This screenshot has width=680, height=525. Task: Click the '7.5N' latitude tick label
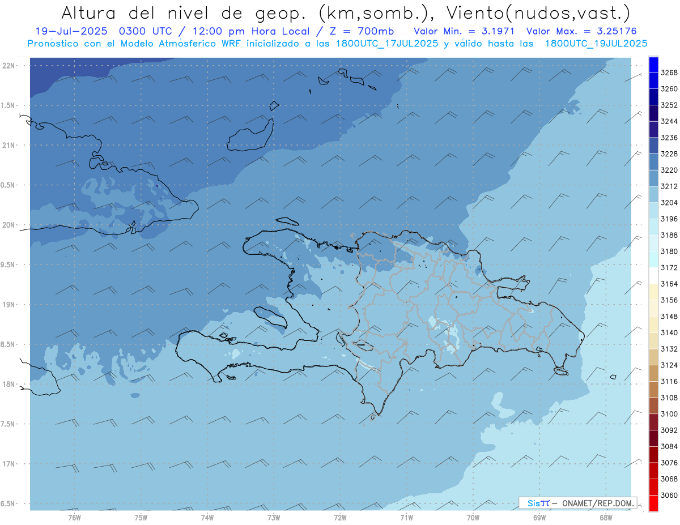coord(8,424)
